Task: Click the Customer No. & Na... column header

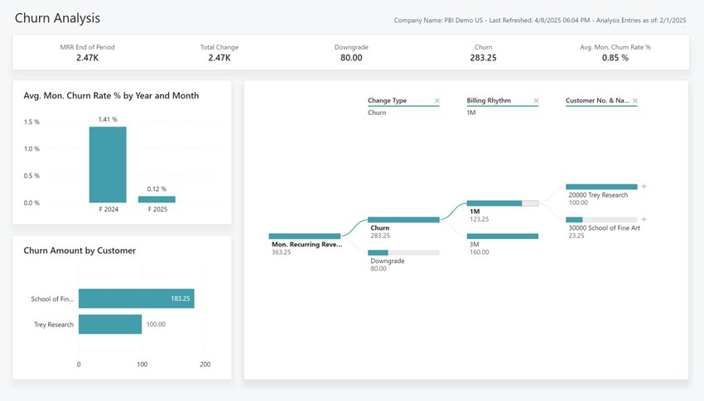Action: [x=597, y=101]
